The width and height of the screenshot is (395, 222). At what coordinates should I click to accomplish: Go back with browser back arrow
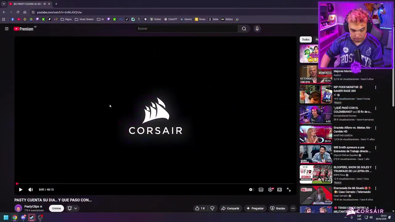click(4, 12)
